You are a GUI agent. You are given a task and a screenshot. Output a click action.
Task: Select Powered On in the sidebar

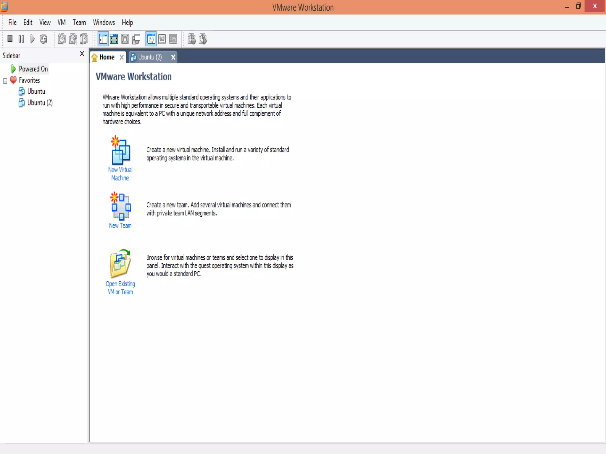click(x=33, y=69)
